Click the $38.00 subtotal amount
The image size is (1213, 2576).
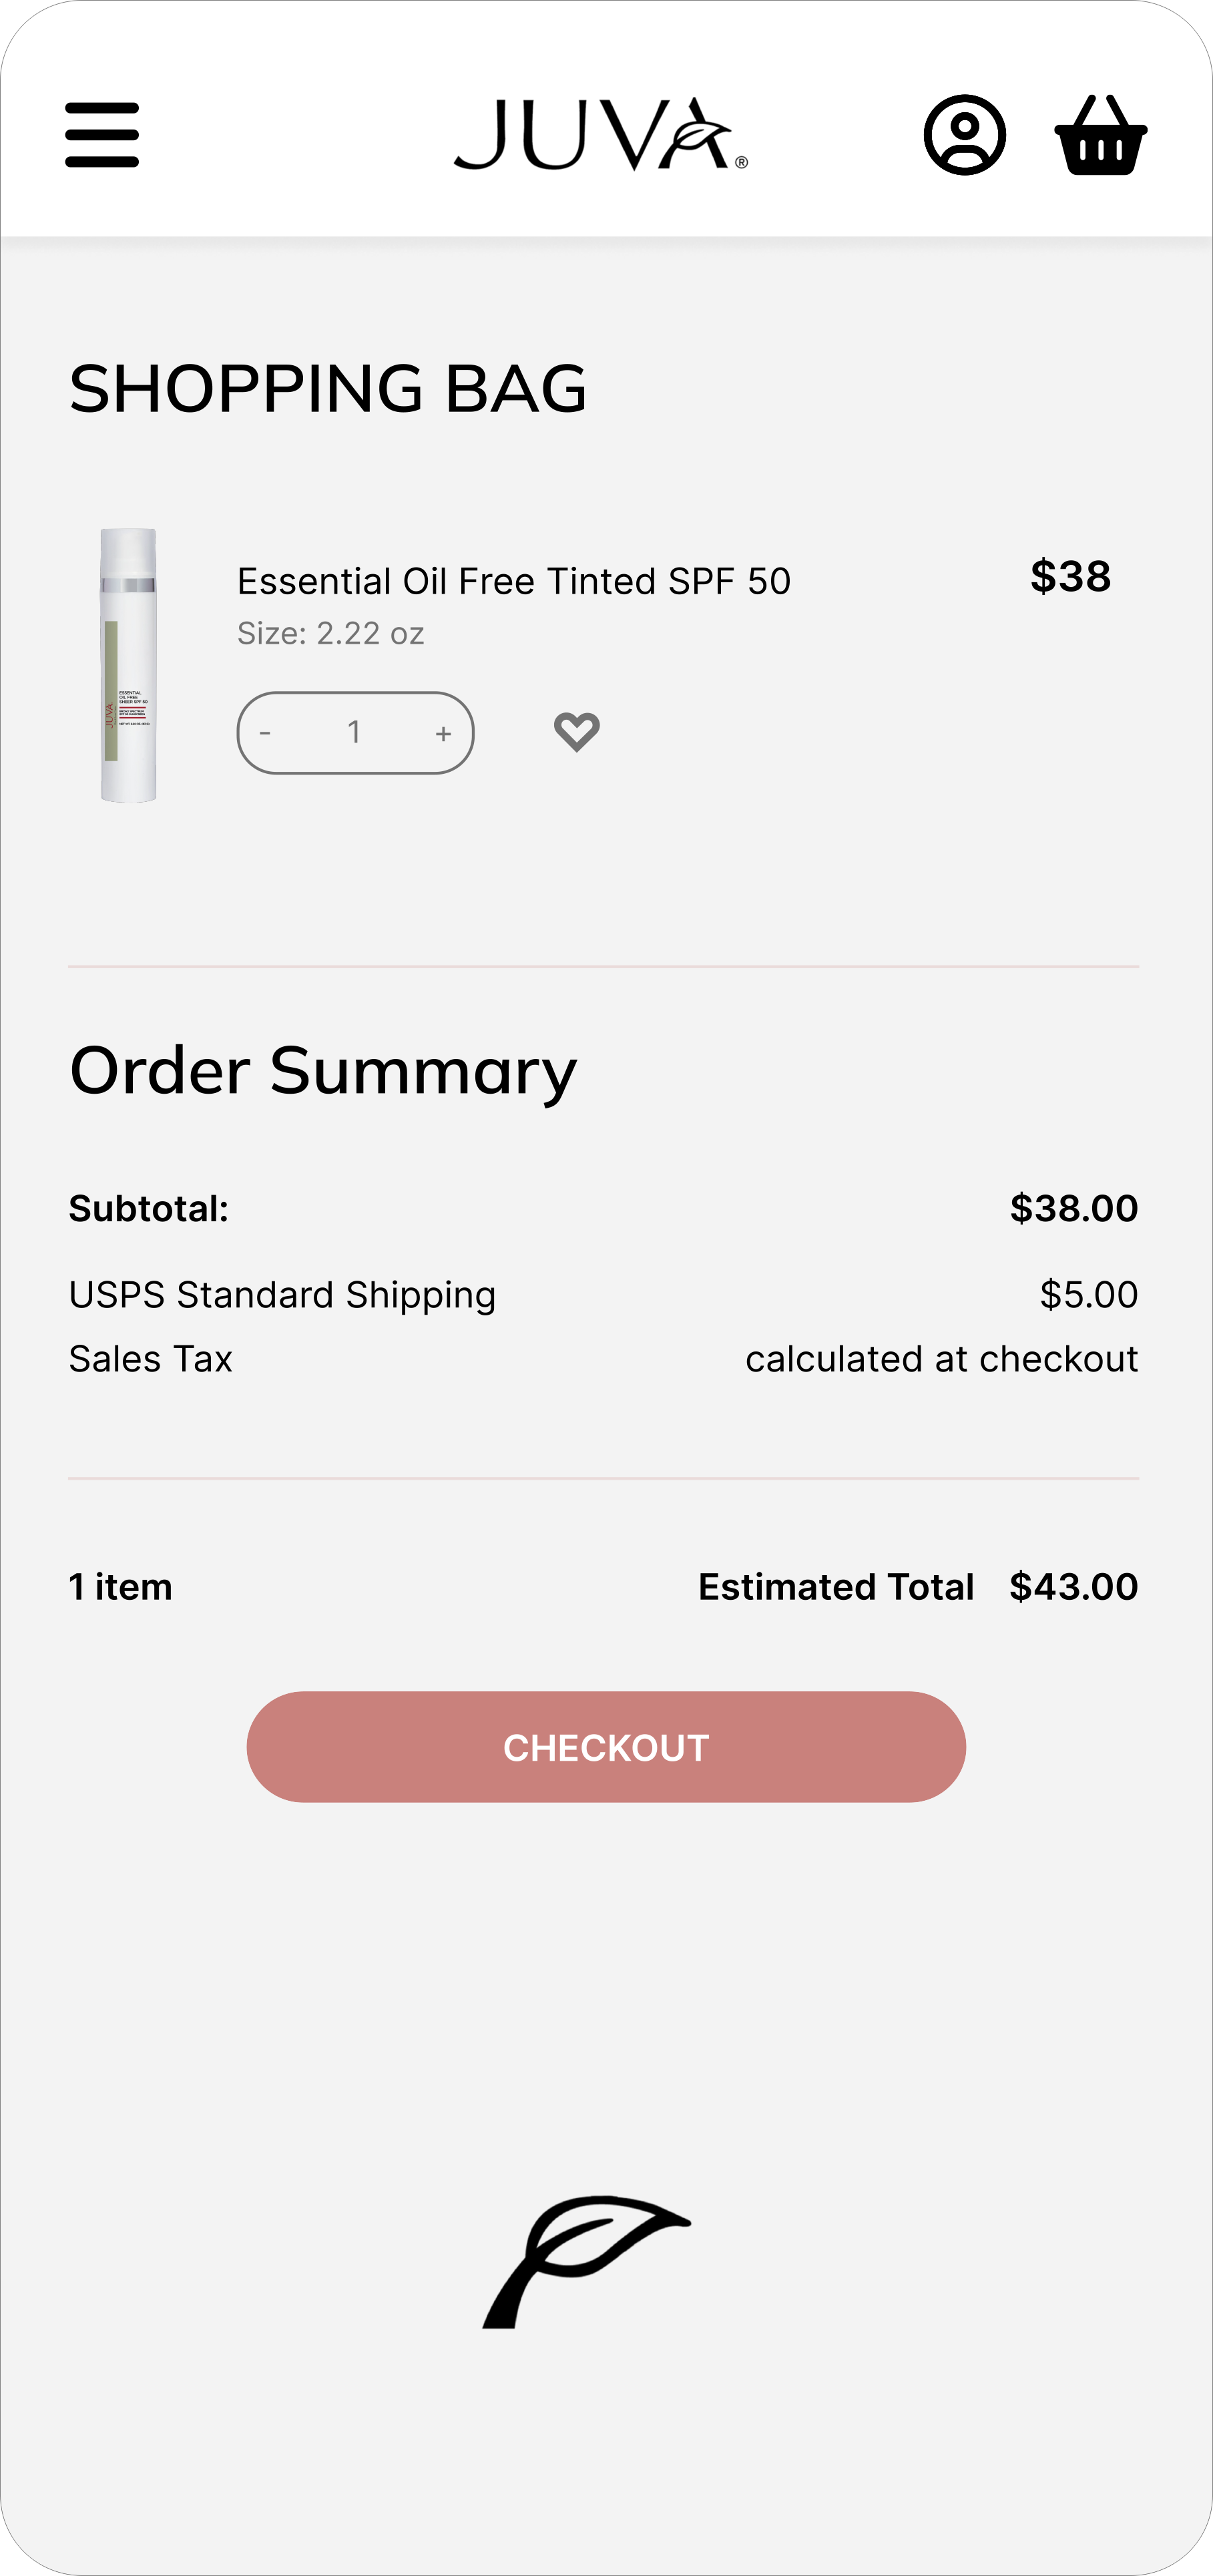click(1073, 1209)
